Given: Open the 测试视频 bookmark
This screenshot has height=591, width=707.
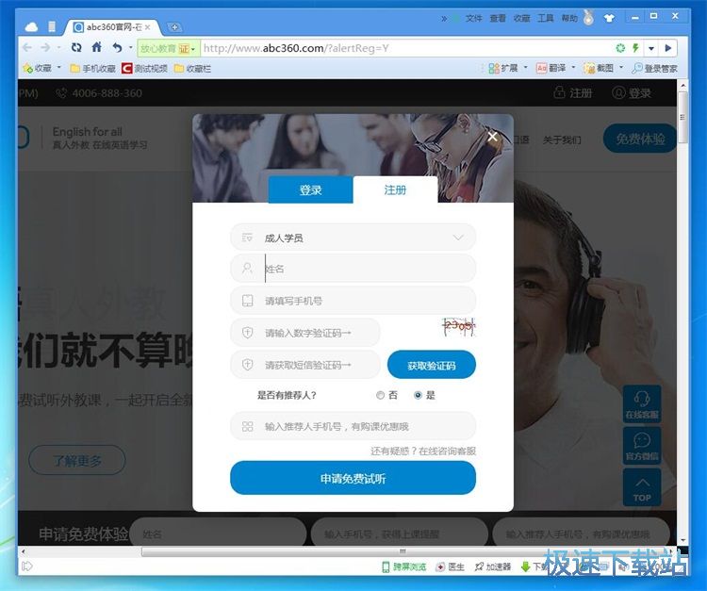Looking at the screenshot, I should [145, 69].
